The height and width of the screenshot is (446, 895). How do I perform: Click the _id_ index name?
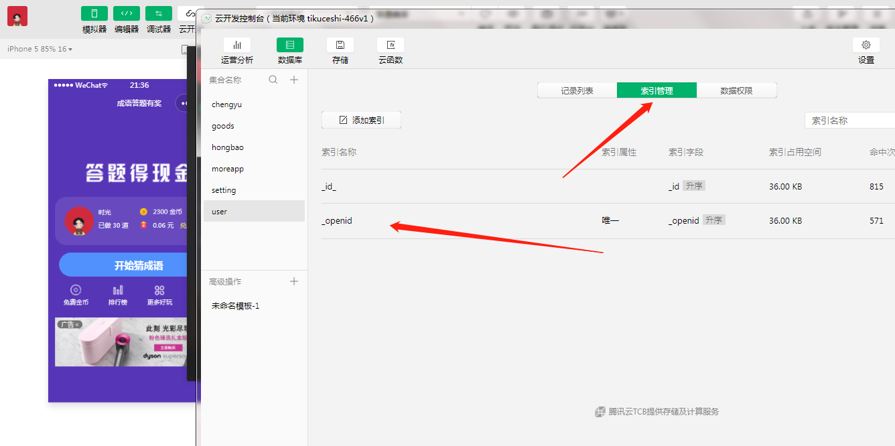[329, 187]
